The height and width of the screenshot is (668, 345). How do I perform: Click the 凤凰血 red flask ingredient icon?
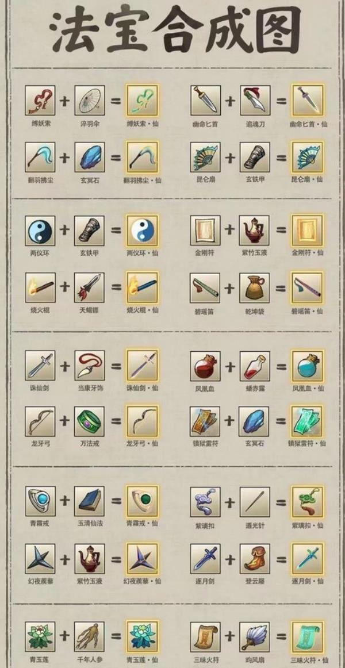(x=205, y=366)
